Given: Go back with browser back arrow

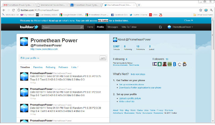Looking at the screenshot, I should pyautogui.click(x=4, y=10).
